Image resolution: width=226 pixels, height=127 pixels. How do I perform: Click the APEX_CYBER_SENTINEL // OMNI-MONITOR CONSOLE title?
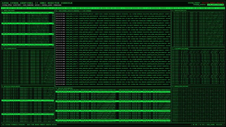coord(37,3)
